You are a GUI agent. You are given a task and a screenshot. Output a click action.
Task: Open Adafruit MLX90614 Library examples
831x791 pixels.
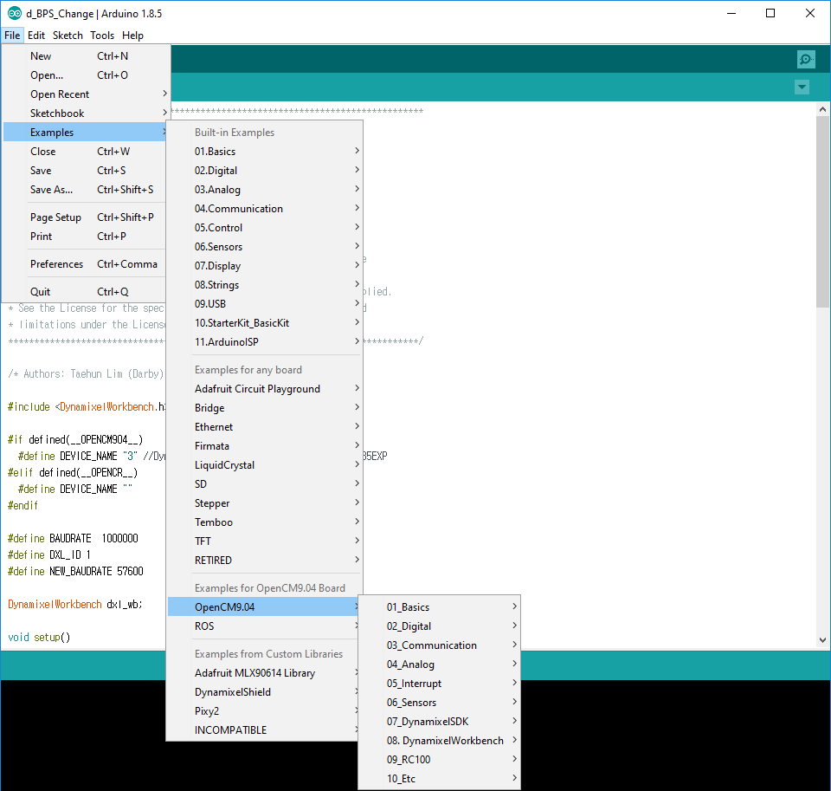pos(265,672)
